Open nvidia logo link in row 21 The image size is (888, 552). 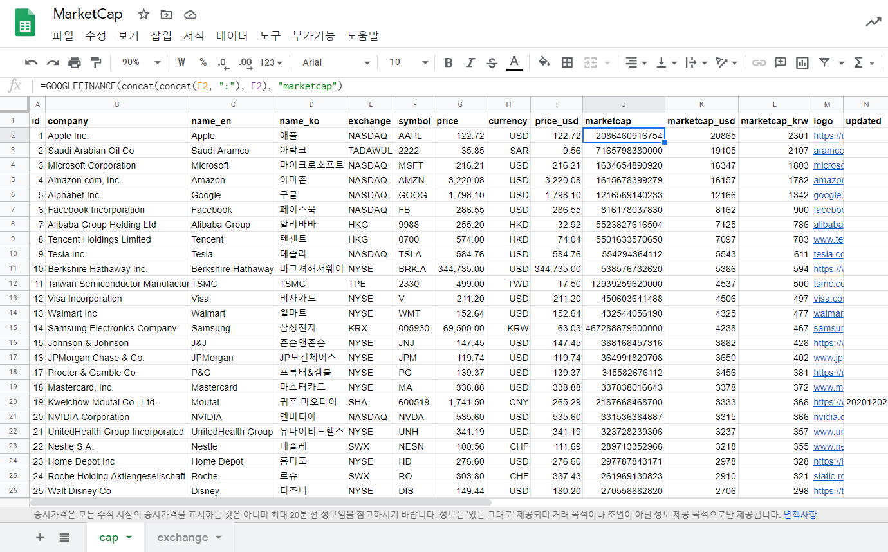click(828, 417)
